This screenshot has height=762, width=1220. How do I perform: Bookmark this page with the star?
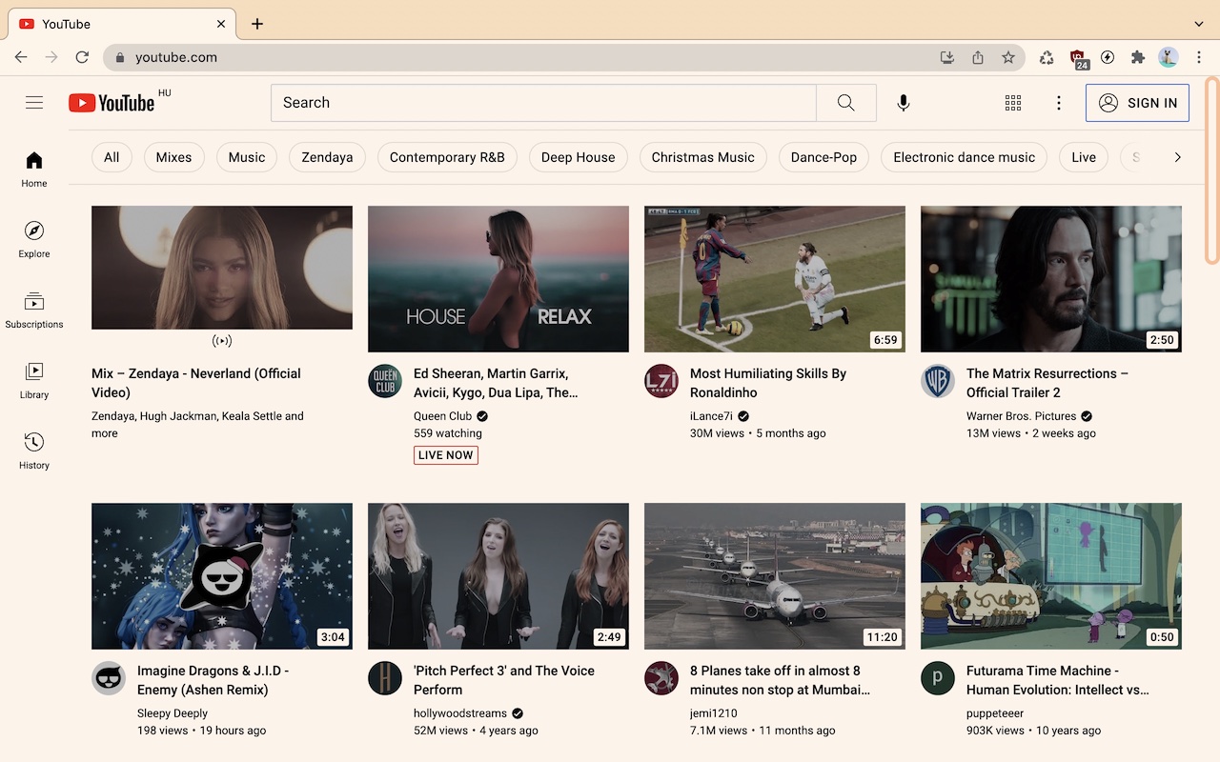(1008, 57)
